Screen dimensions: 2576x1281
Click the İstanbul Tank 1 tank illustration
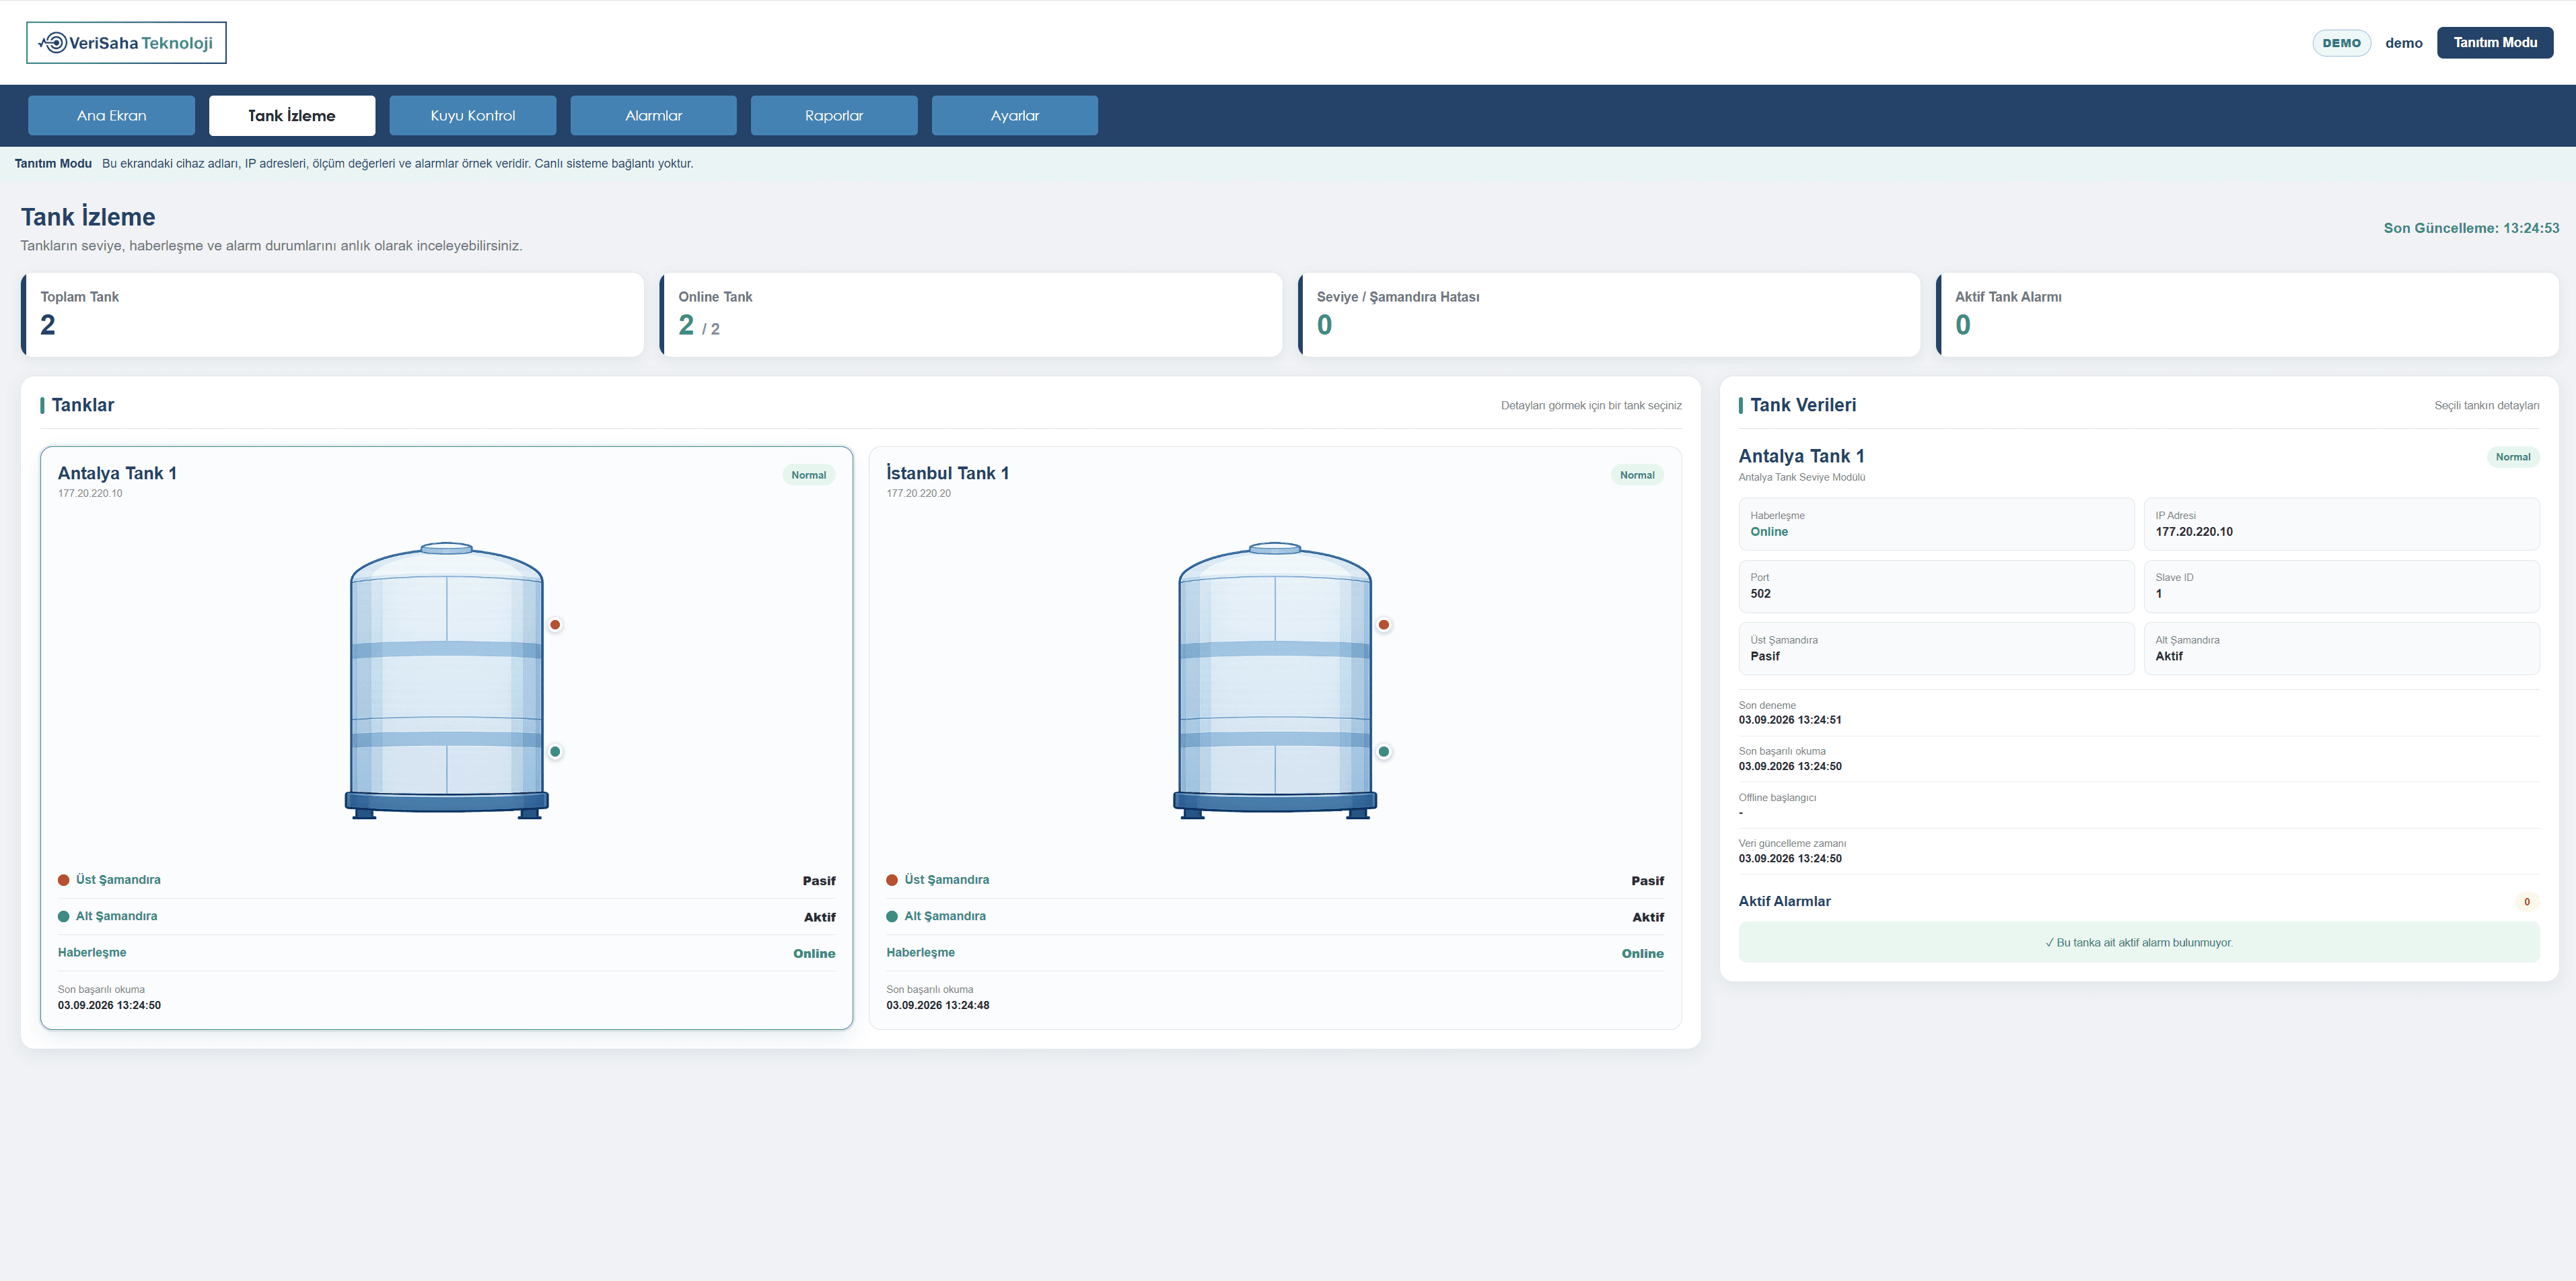(x=1275, y=680)
